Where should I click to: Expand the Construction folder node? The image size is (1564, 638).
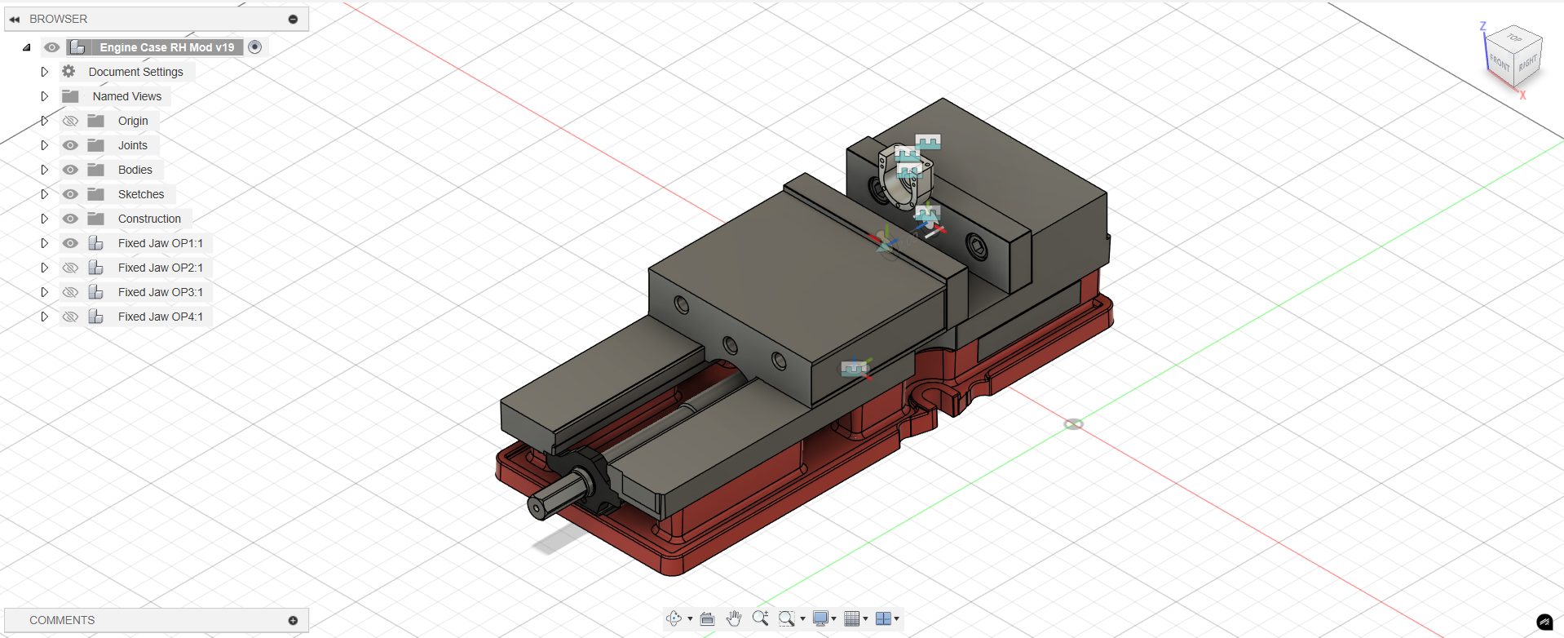[45, 219]
